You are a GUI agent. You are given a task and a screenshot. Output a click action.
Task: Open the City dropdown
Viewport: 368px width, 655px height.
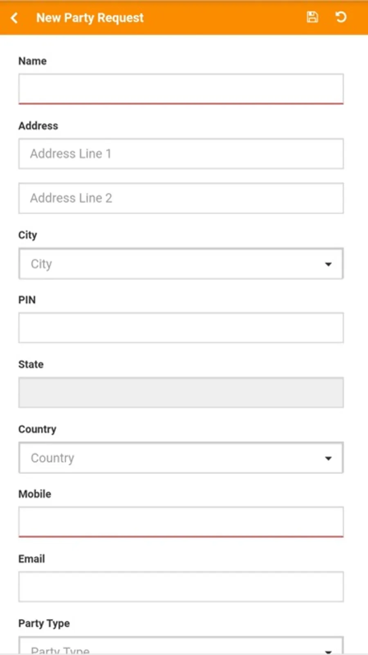coord(181,264)
